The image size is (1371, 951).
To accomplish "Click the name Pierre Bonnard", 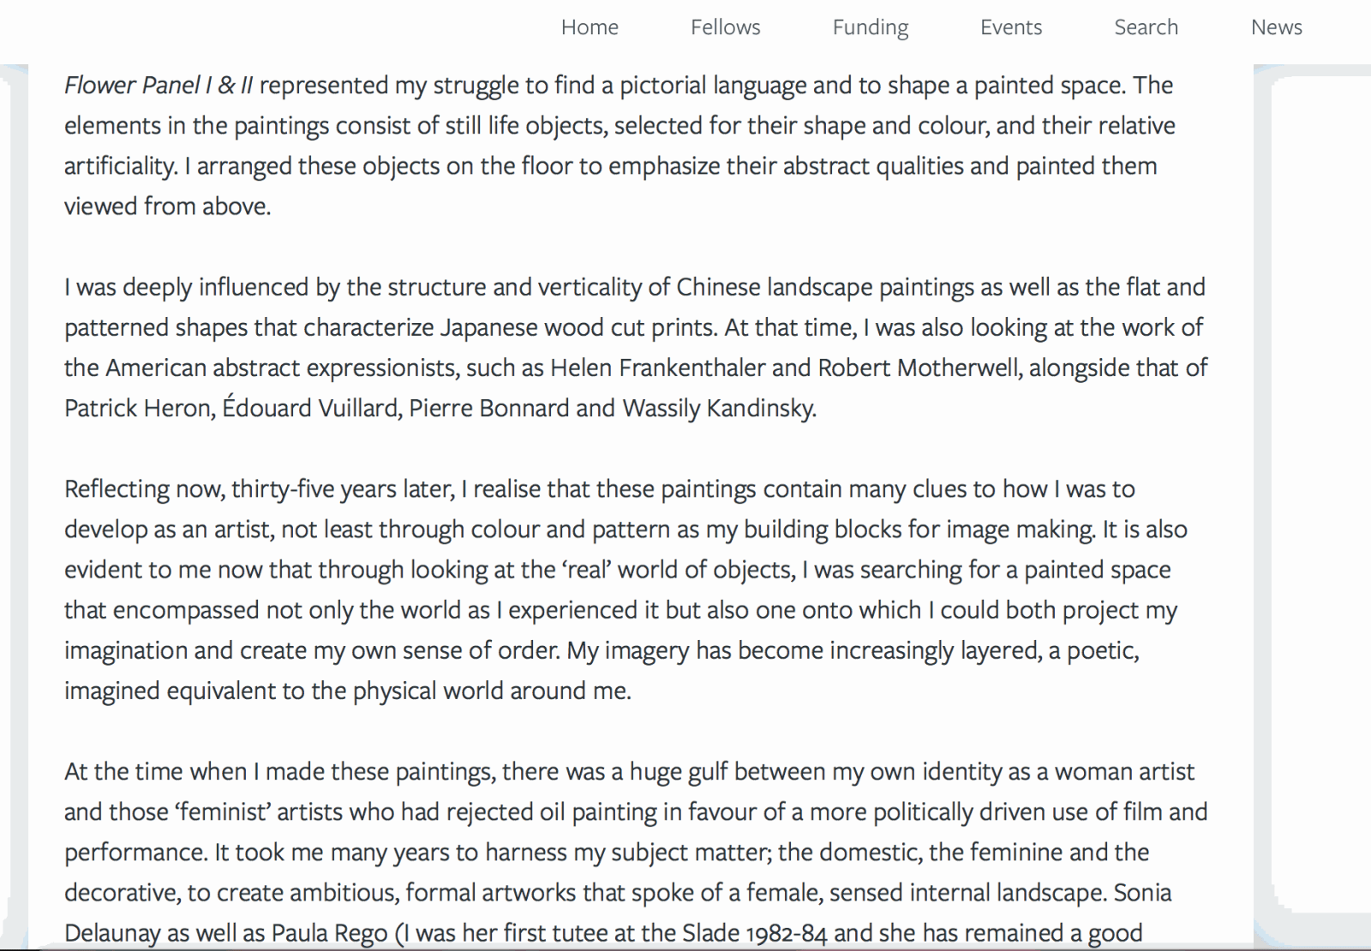I will point(488,409).
